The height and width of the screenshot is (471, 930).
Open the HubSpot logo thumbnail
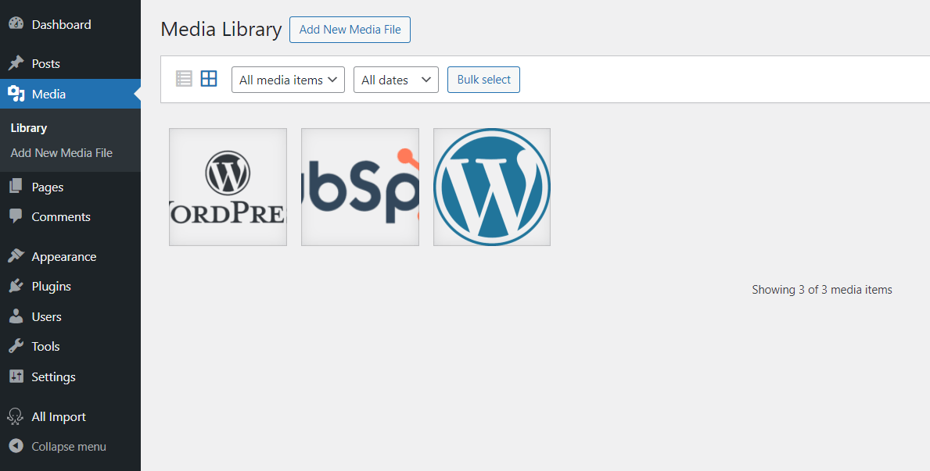pyautogui.click(x=360, y=187)
